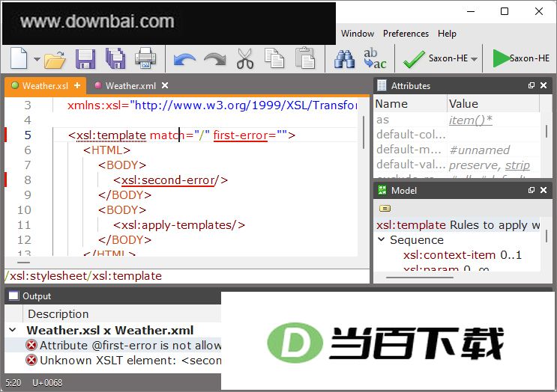
Task: Click the error marker beside line 5
Action: tap(6, 135)
